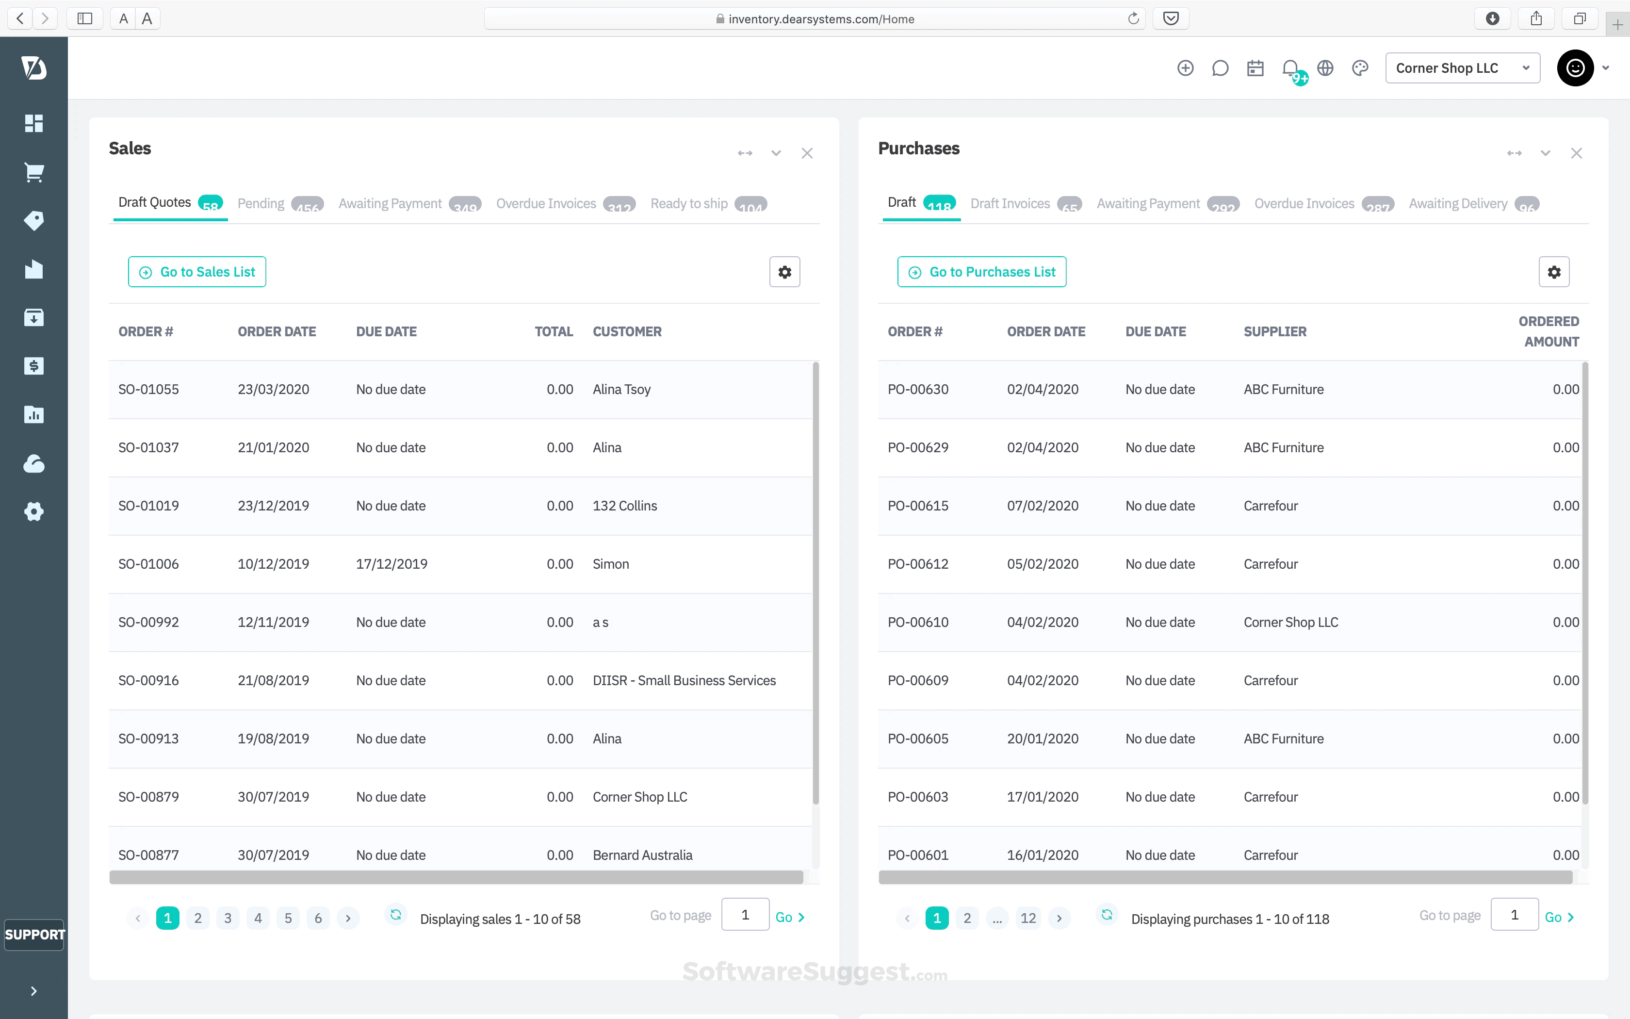The image size is (1630, 1019).
Task: Open the cloud Integrations sidebar icon
Action: click(x=33, y=464)
